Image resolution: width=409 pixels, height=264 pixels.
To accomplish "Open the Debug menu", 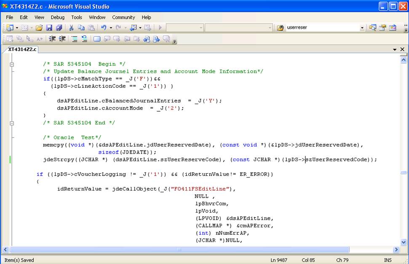I will (58, 17).
